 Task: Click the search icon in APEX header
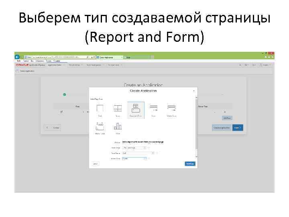(x=240, y=65)
